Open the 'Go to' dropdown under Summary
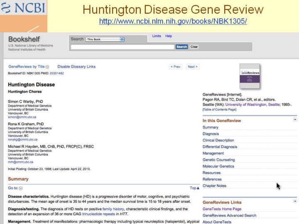This screenshot has height=224, width=299. tap(21, 188)
